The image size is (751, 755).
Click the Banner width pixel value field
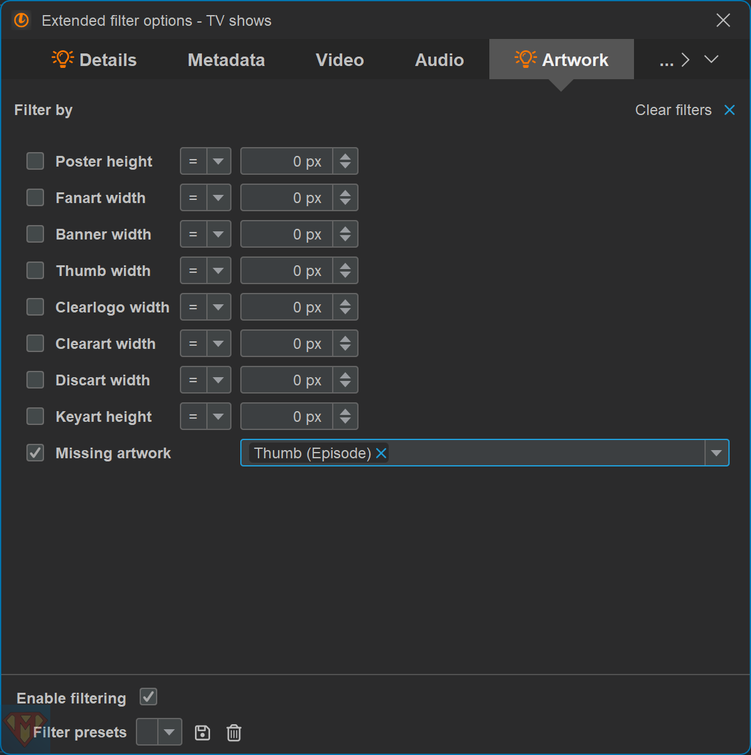(x=287, y=234)
